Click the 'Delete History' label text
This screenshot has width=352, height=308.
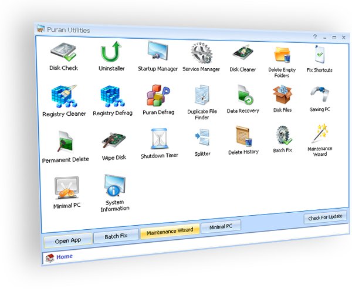coord(243,152)
